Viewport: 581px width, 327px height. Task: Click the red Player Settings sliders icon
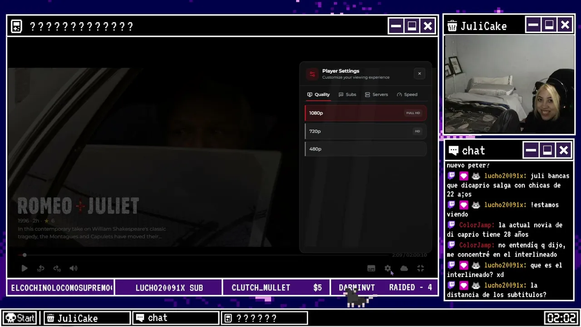point(312,74)
